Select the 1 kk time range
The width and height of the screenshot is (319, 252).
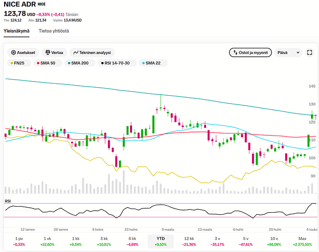76,241
